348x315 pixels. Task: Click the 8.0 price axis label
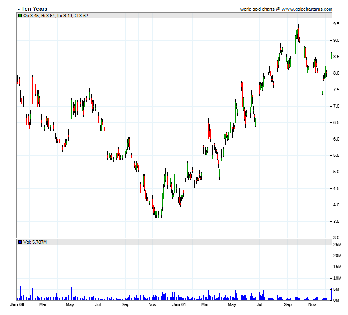[x=336, y=73]
